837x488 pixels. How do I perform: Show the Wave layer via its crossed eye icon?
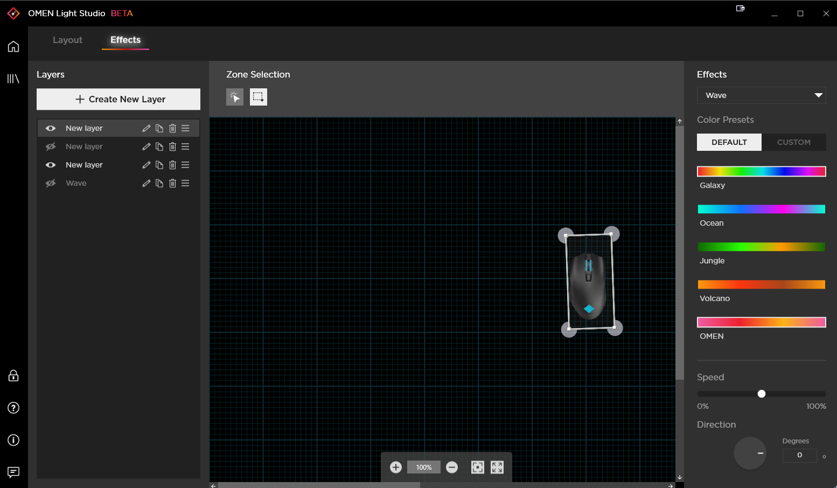(51, 183)
